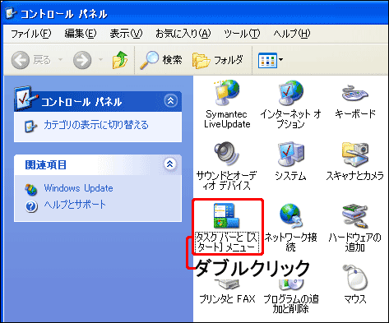Viewport: 389px width, 323px height.
Task: Open the back button history dropdown arrow
Action: coord(60,59)
